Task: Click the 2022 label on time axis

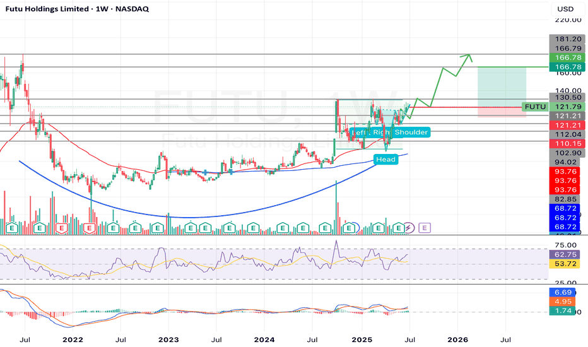Action: 73,340
